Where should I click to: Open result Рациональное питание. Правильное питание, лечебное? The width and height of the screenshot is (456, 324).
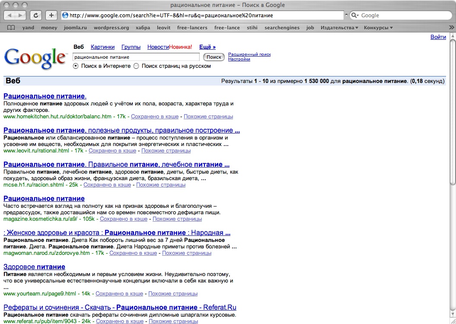tap(116, 165)
